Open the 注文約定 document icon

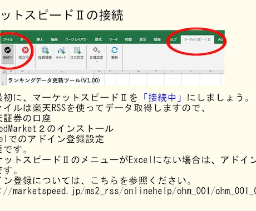coord(77,51)
